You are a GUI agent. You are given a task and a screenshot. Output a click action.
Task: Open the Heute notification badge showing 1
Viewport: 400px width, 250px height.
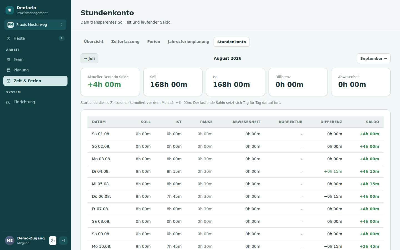click(x=62, y=38)
